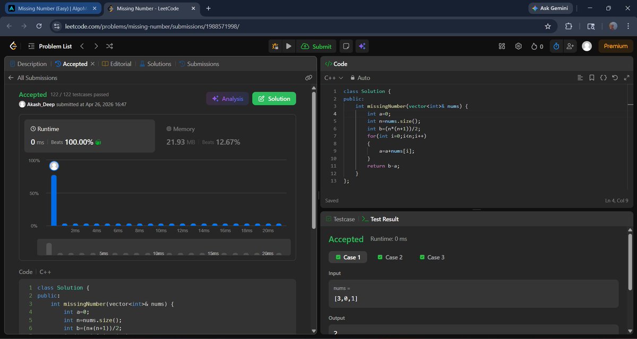This screenshot has width=637, height=339.
Task: Switch to the Testcase tab
Action: [340, 219]
